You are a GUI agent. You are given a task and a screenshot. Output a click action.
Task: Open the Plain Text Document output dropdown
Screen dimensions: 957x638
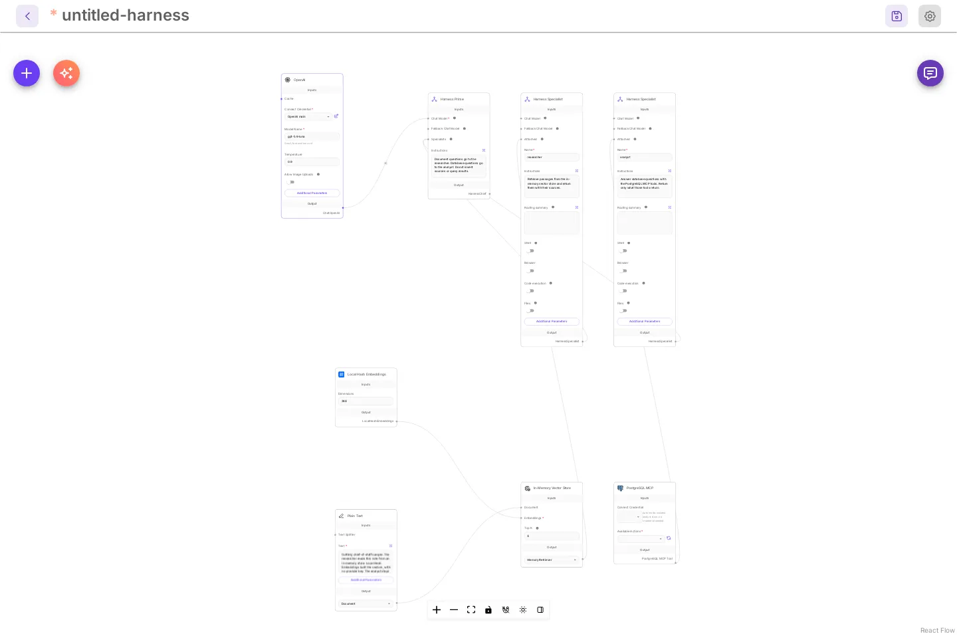[x=366, y=603]
